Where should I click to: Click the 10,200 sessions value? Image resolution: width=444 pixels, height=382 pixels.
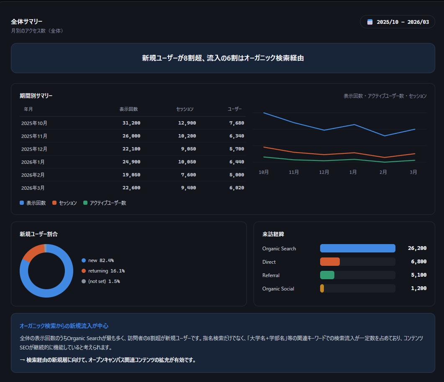(187, 136)
